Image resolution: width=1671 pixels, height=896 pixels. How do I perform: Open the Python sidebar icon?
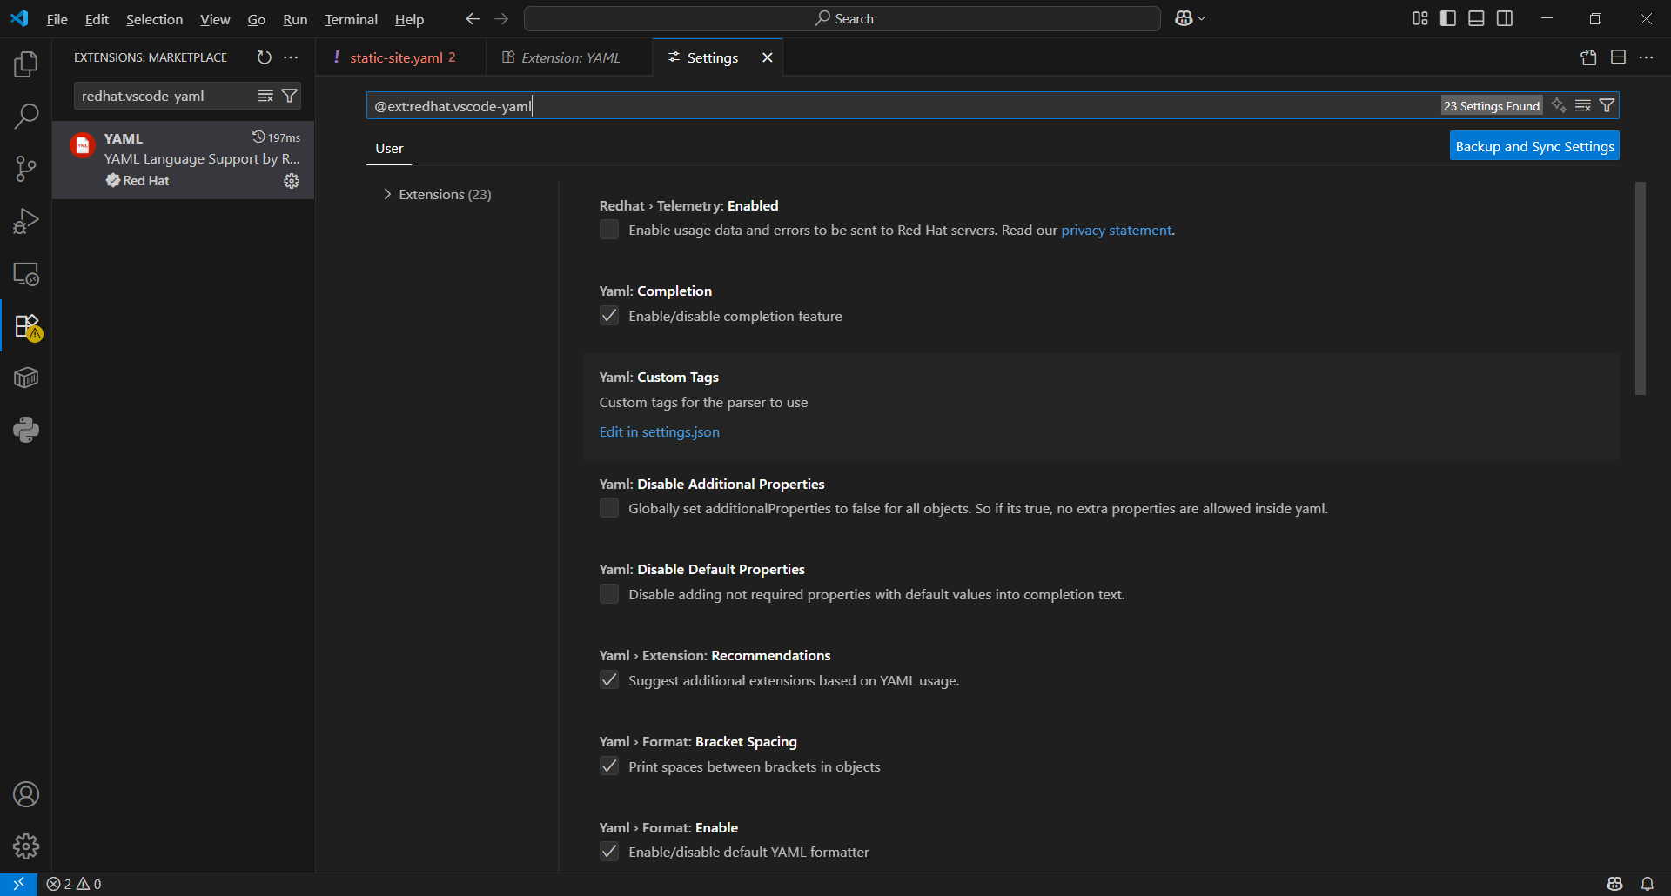point(26,430)
